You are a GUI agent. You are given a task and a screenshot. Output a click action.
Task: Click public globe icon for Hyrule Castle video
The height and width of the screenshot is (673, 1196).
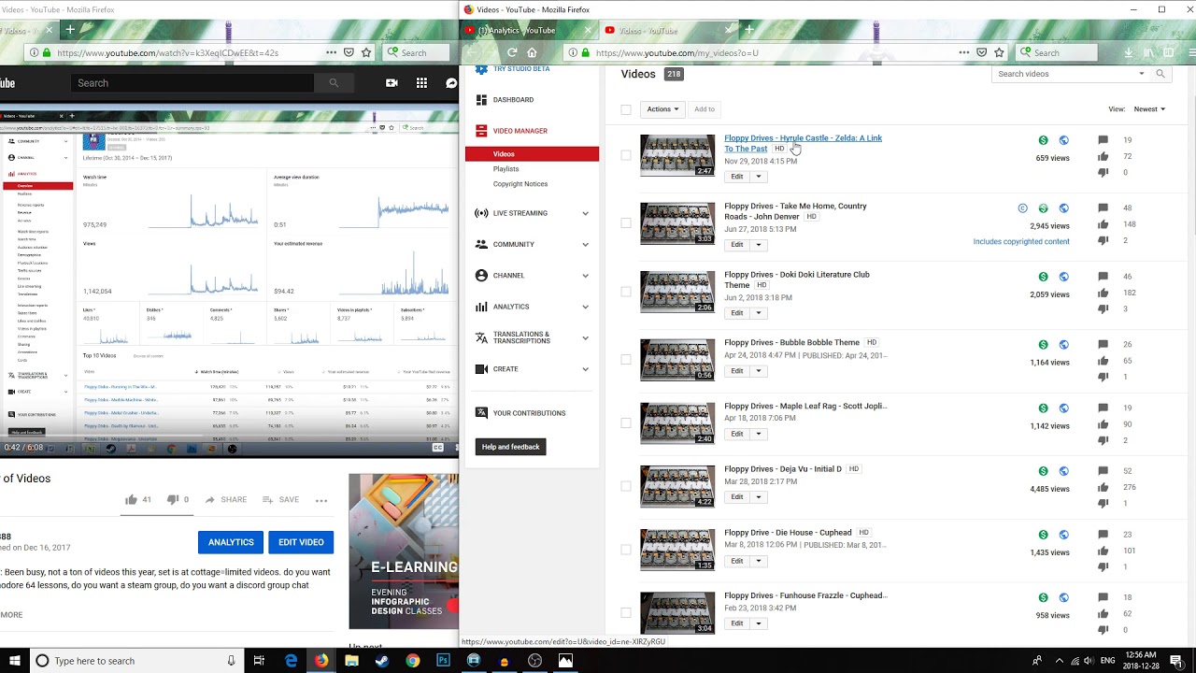tap(1063, 140)
